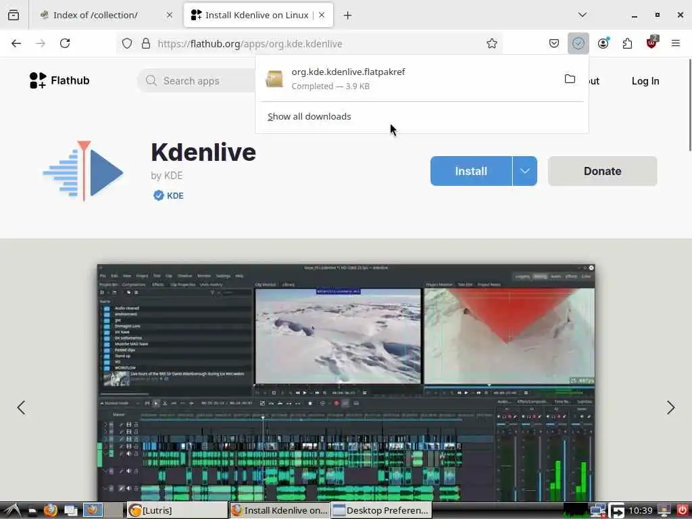692x519 pixels.
Task: Open the Kdenlive screenshot image
Action: pyautogui.click(x=346, y=382)
